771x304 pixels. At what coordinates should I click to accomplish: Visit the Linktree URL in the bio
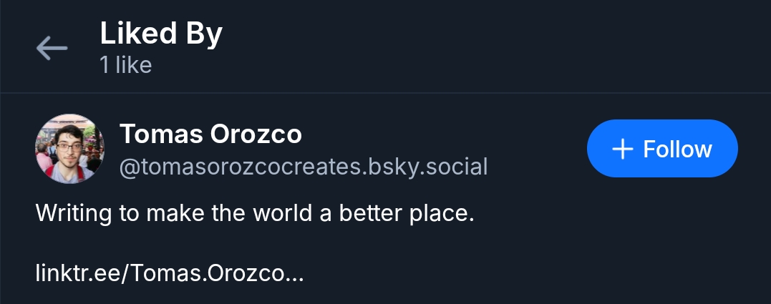170,273
